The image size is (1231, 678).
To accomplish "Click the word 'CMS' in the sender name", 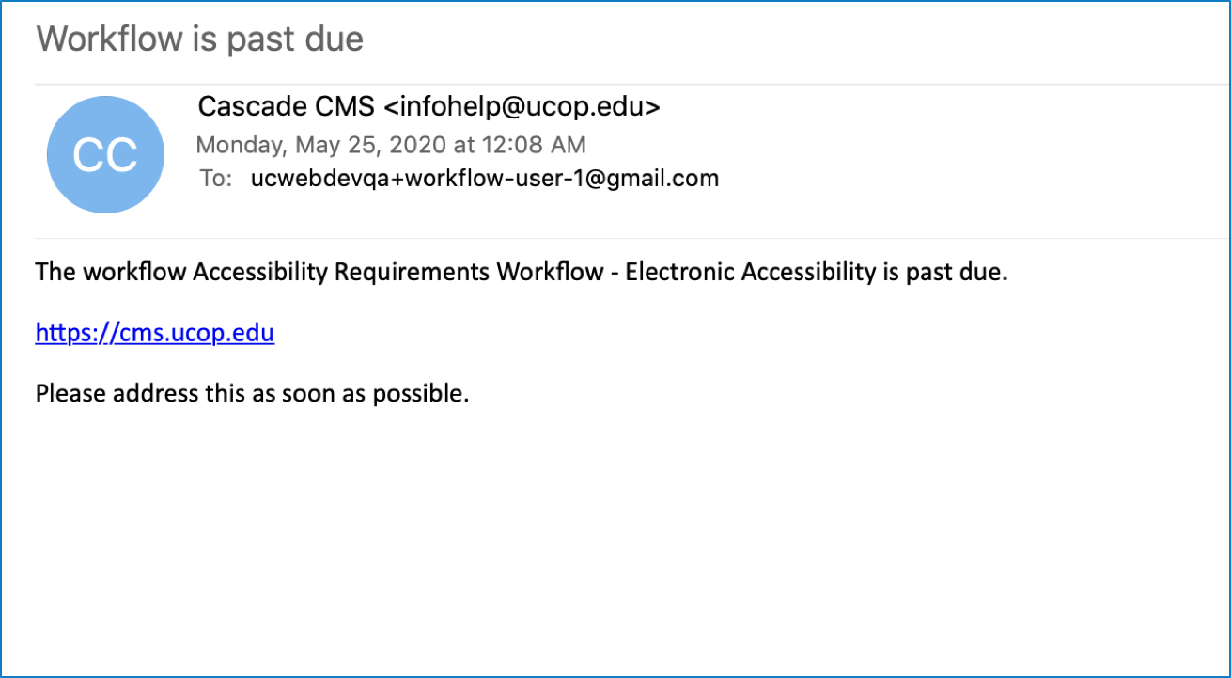I will (x=348, y=107).
